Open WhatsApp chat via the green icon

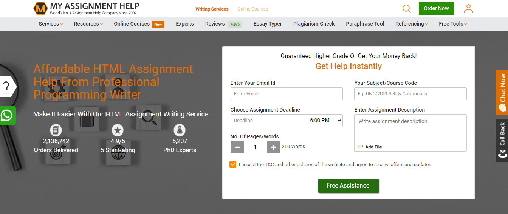click(7, 115)
